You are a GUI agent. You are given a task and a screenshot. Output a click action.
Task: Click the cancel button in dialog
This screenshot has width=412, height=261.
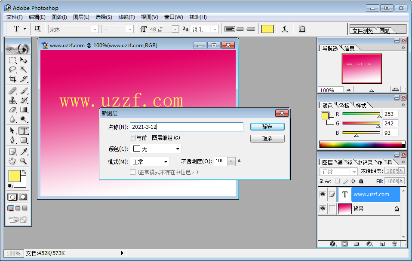[x=267, y=139]
